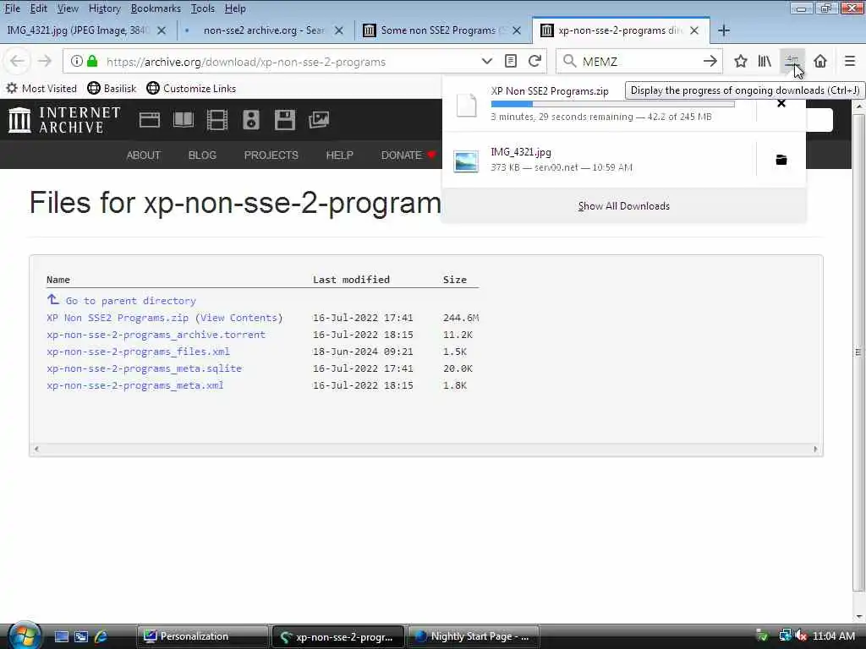Screen dimensions: 866x649
Task: Open containing folder for IMG_4321.jpg
Action: click(x=781, y=160)
